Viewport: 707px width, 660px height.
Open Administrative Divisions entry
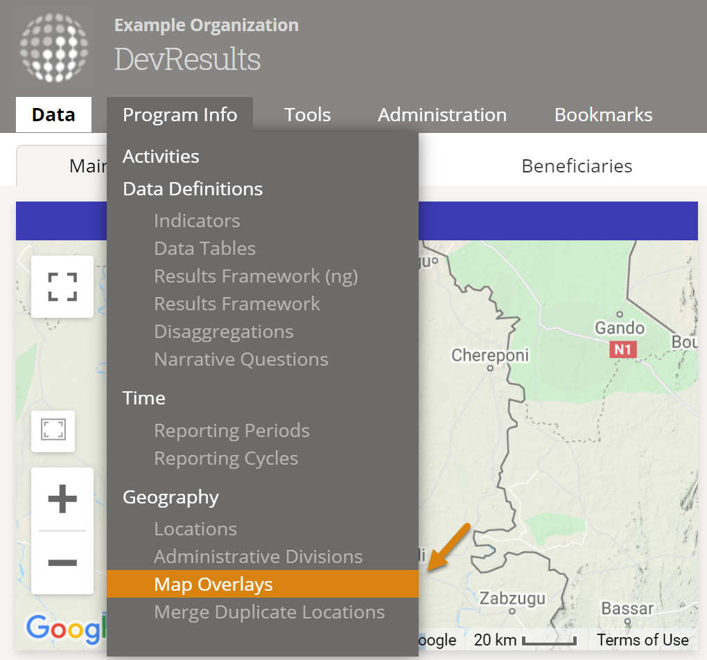[x=259, y=556]
